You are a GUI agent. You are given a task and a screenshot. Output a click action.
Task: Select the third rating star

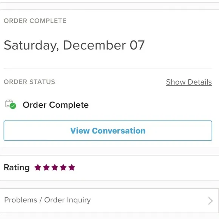pyautogui.click(x=55, y=167)
